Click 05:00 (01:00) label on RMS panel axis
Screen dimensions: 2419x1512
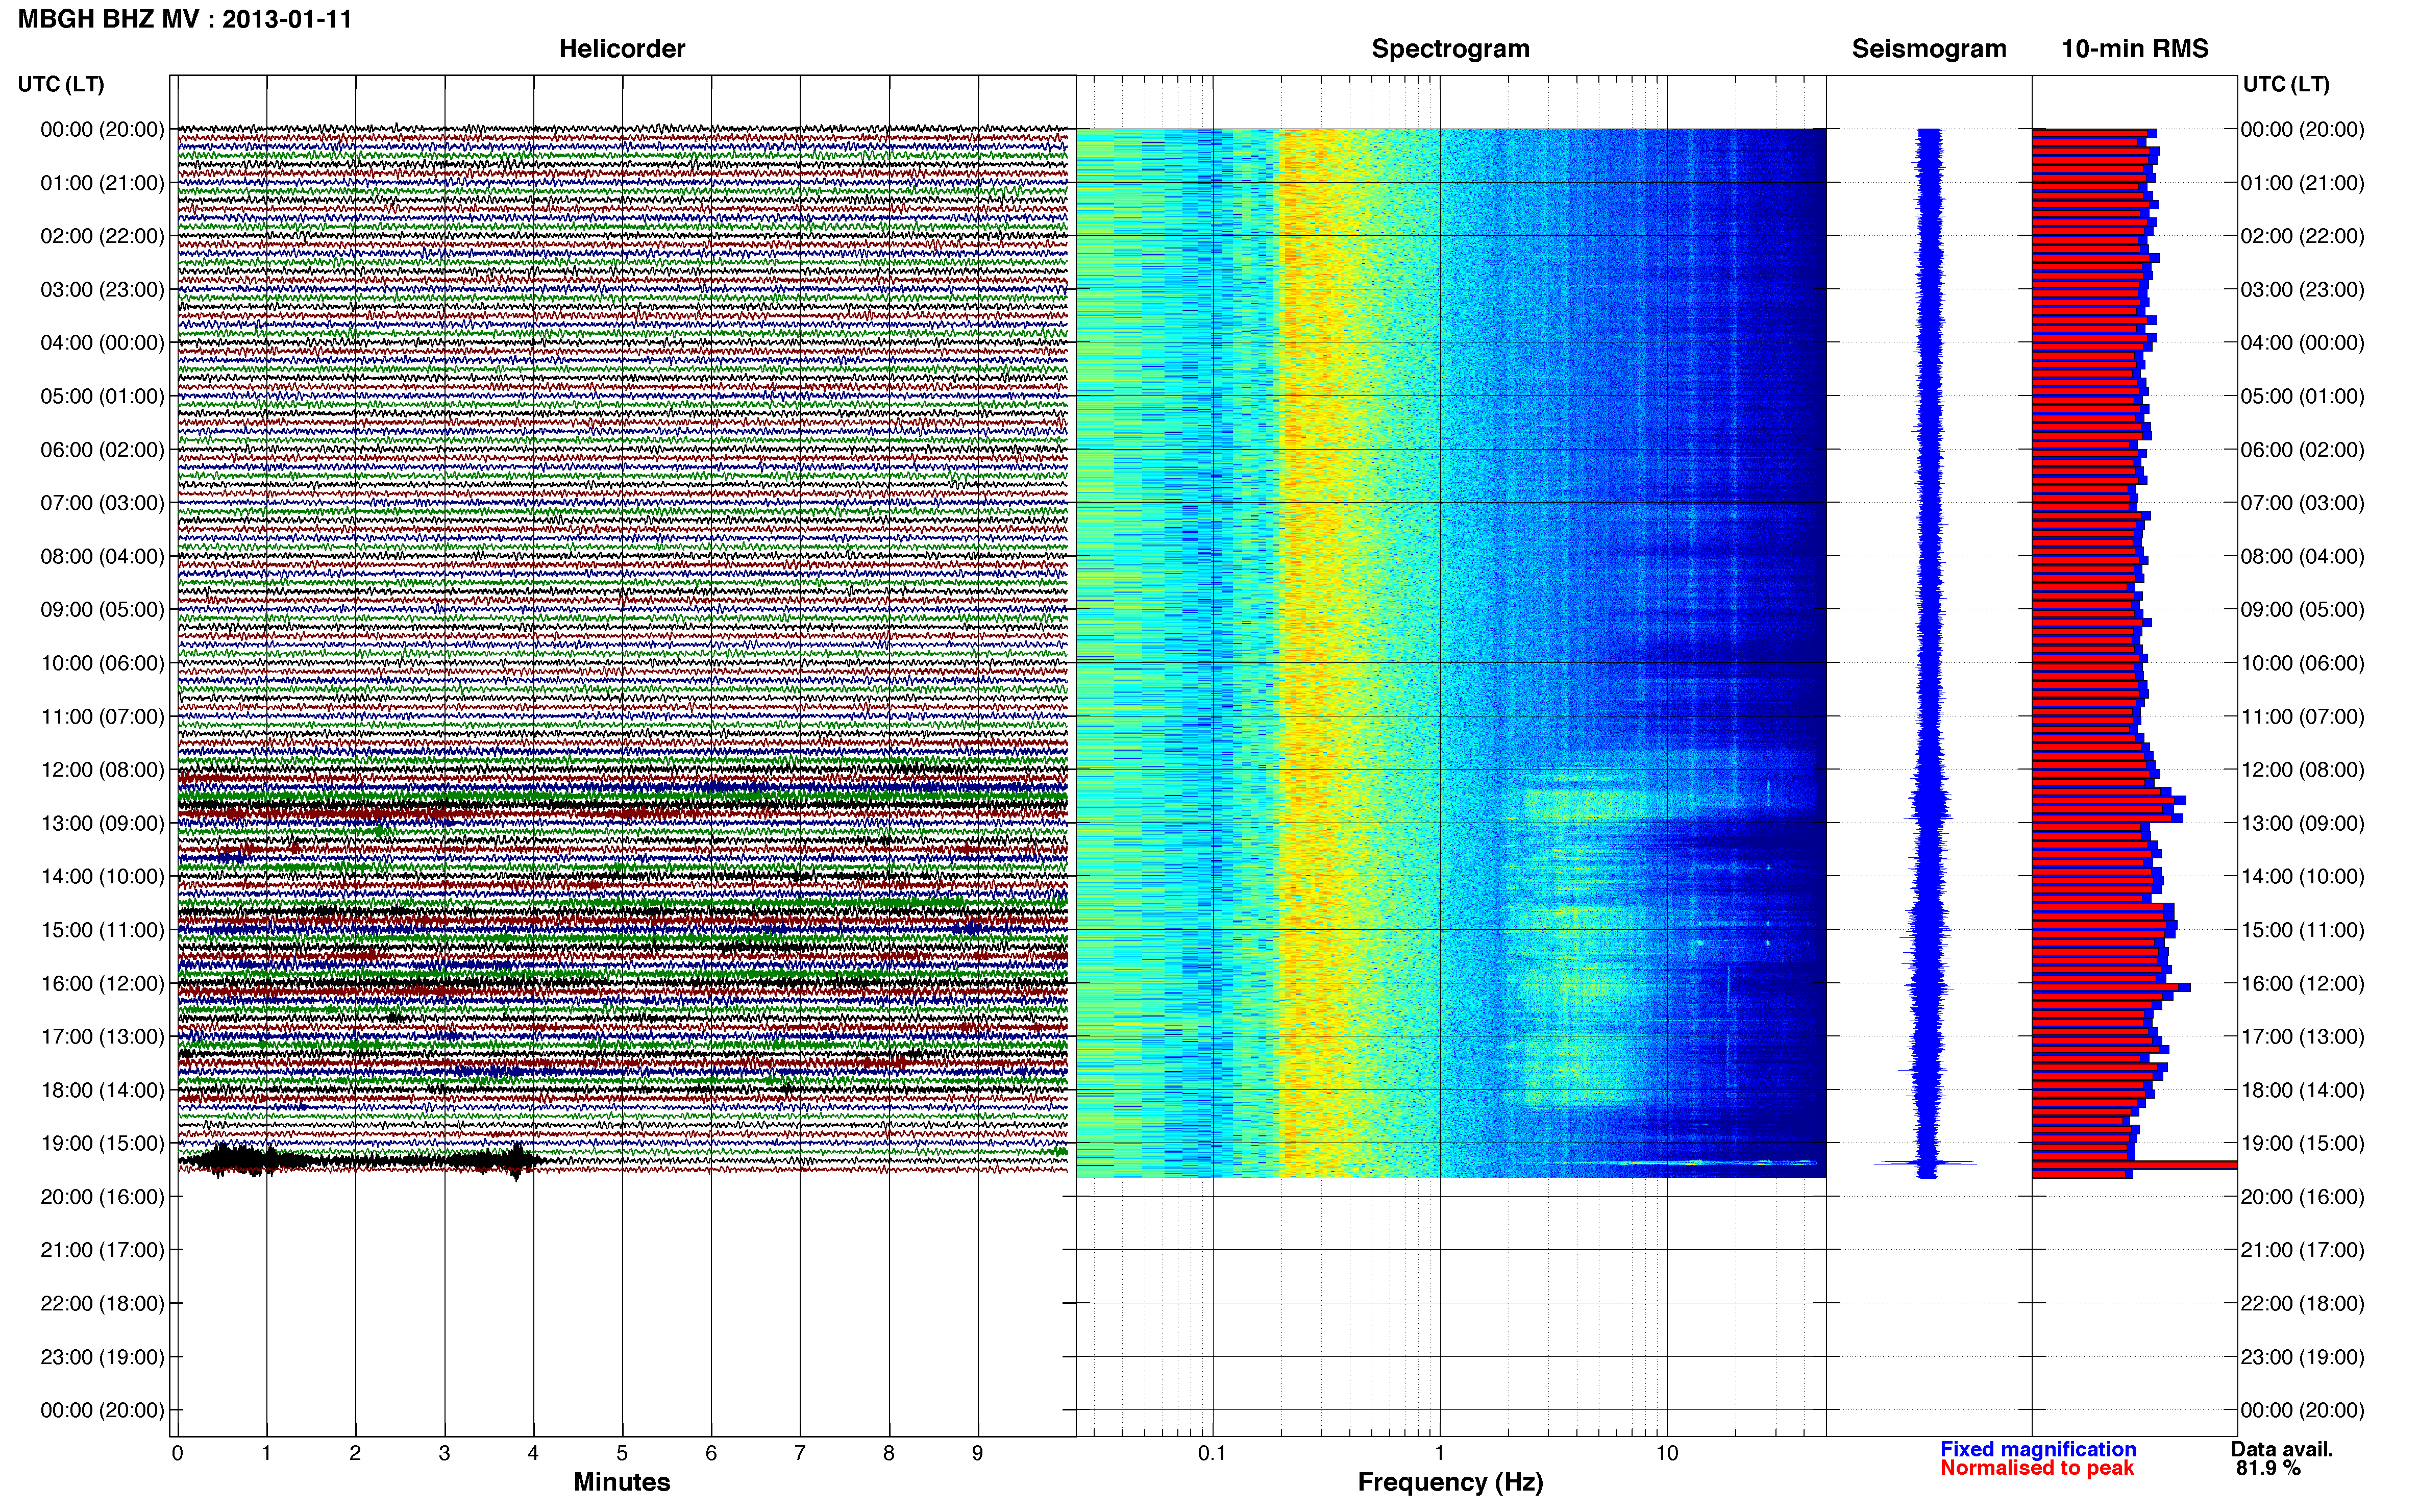click(2302, 396)
